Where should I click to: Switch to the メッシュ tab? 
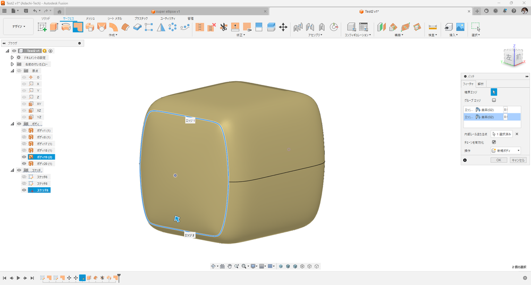point(90,19)
